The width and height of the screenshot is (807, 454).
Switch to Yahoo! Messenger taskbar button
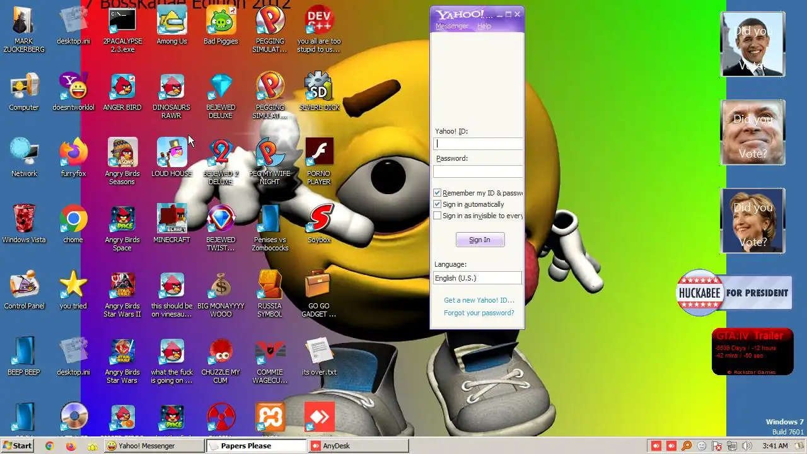[154, 446]
